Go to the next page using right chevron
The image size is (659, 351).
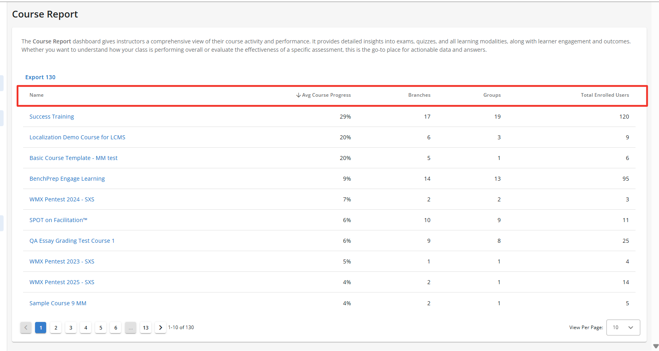tap(160, 328)
